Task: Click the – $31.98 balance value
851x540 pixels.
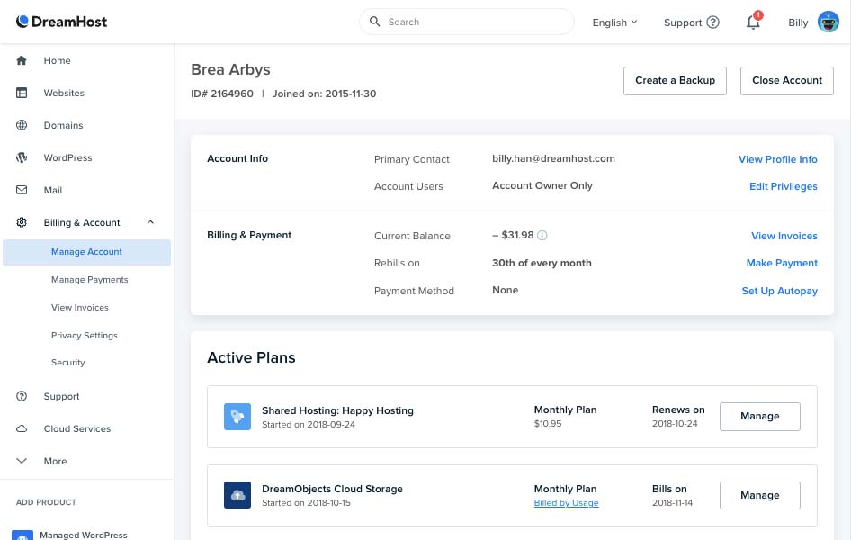Action: 513,235
